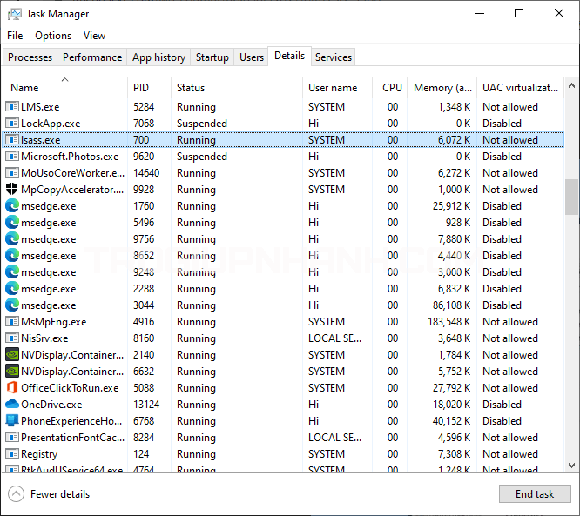Image resolution: width=580 pixels, height=516 pixels.
Task: Collapse view with Fewer details arrow
Action: [16, 494]
